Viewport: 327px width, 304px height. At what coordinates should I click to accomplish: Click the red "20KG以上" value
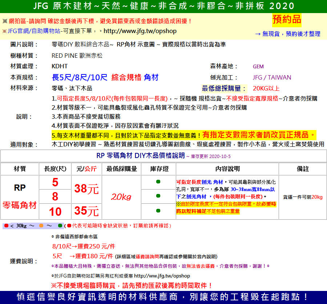point(266,88)
